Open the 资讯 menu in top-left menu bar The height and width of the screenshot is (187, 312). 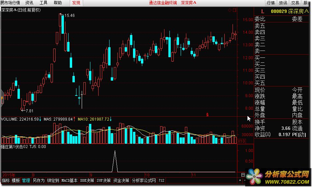point(29,3)
